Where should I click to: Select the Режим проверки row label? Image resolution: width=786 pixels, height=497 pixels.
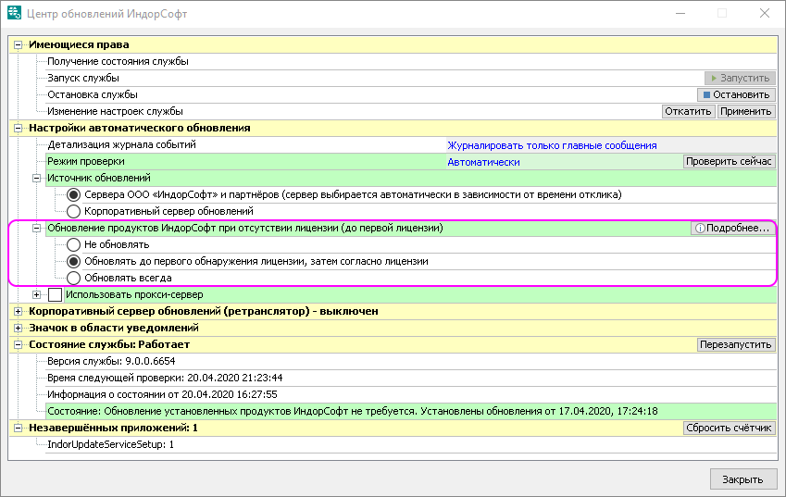click(86, 161)
